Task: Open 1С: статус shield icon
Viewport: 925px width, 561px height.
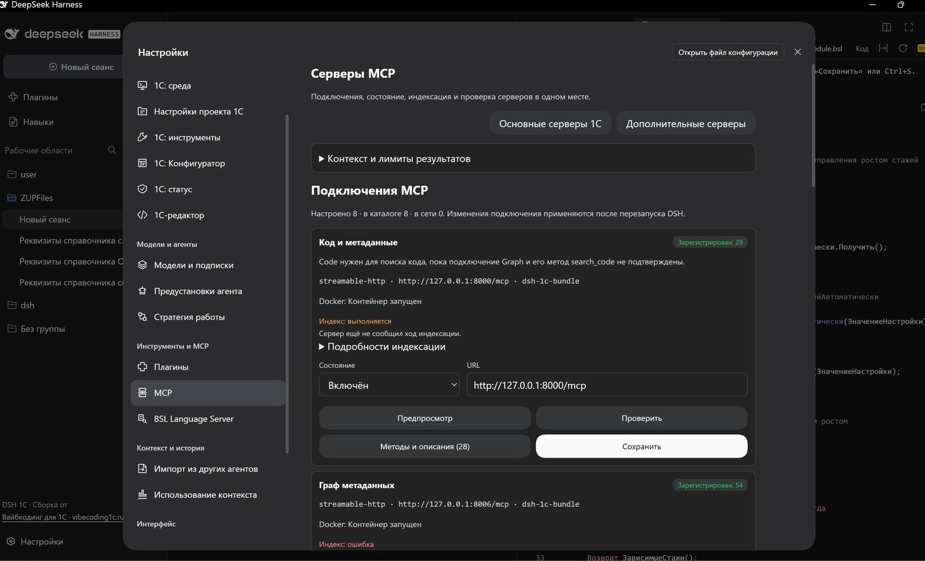Action: 142,189
